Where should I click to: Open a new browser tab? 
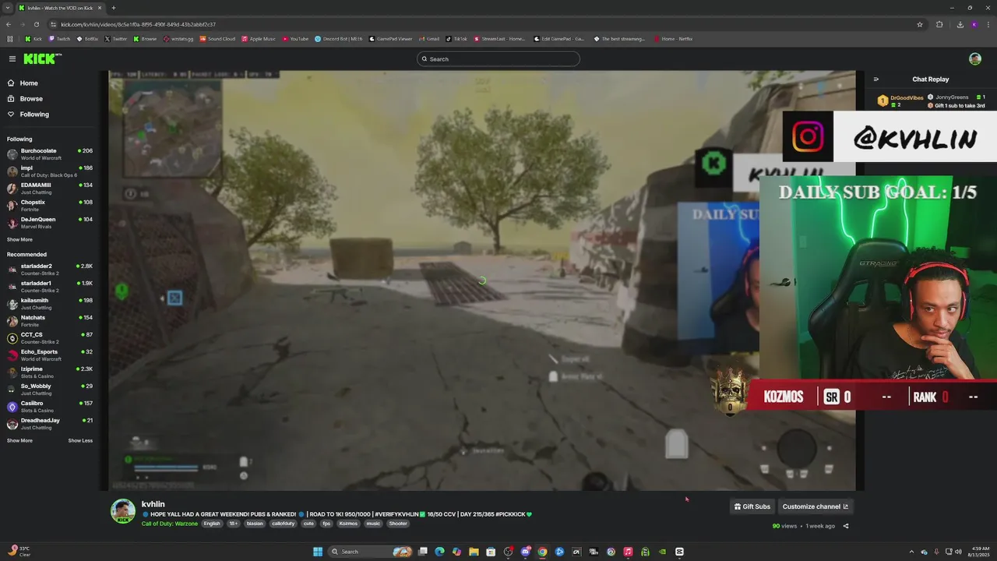[x=114, y=8]
